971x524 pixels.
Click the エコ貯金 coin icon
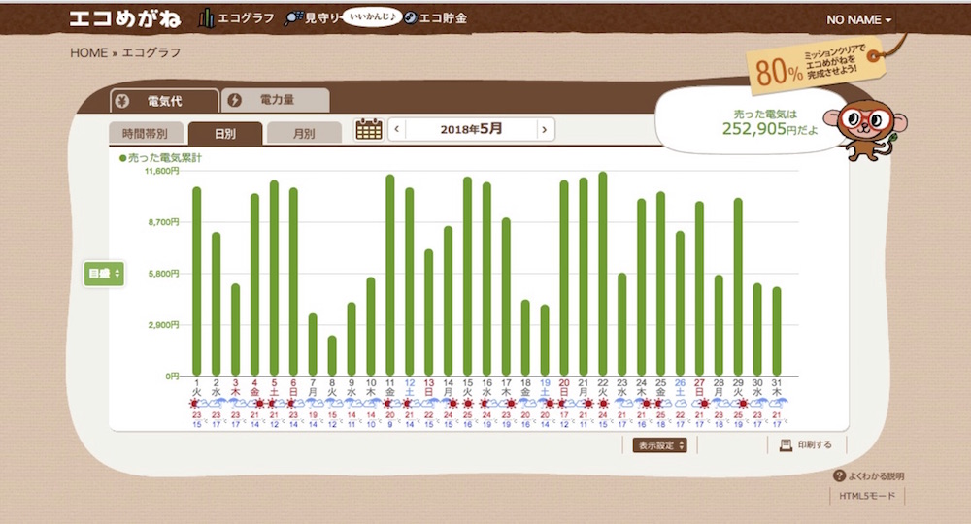point(410,17)
